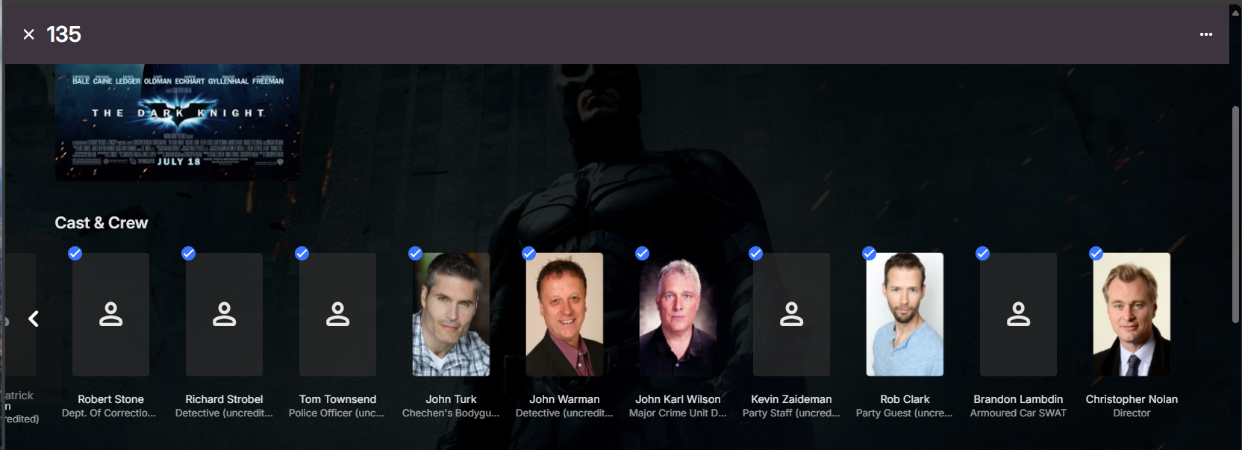The width and height of the screenshot is (1242, 450).
Task: Deselect John Turk's blue checkmark
Action: (x=415, y=253)
